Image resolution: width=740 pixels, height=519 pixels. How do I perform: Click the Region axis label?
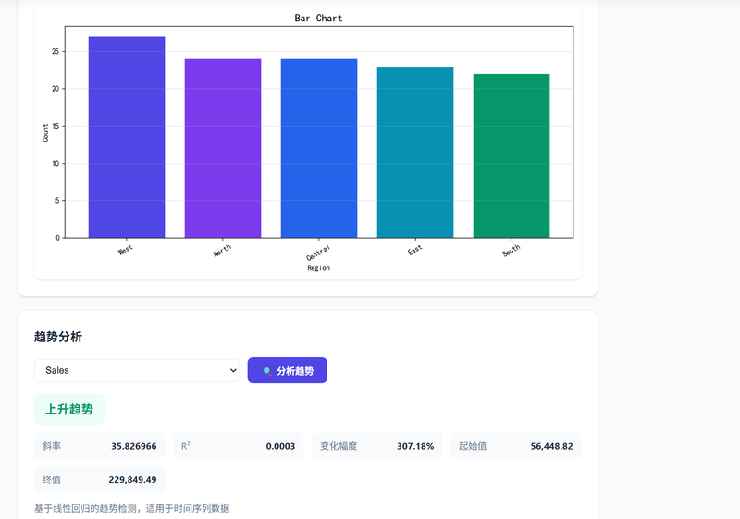(x=318, y=268)
